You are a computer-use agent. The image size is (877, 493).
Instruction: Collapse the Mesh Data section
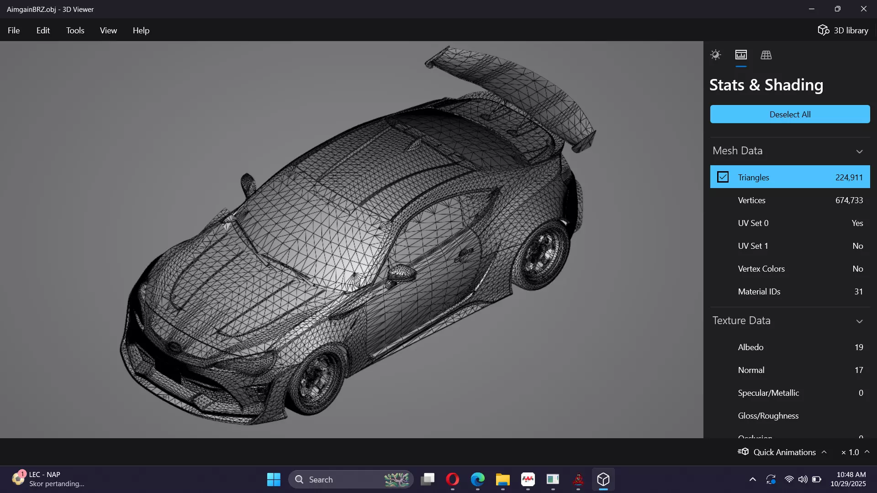[x=859, y=151]
